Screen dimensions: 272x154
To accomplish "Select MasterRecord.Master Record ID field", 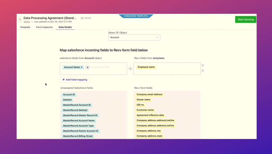I will click(80, 115).
